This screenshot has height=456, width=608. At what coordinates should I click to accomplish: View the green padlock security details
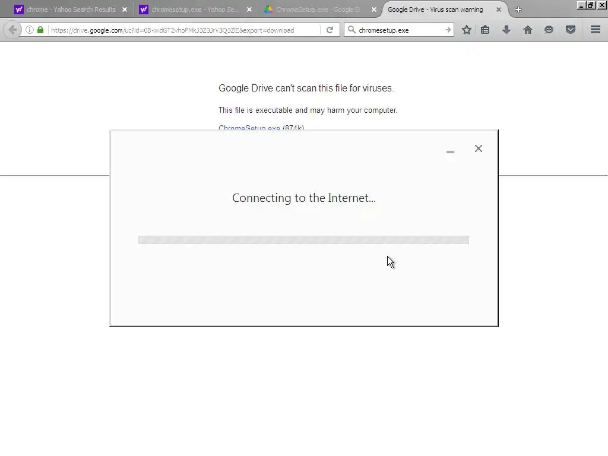point(40,30)
